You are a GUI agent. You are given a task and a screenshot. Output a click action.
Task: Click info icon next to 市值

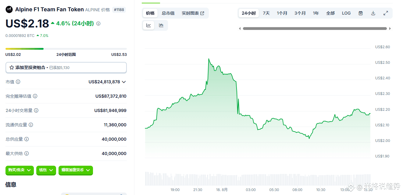tap(18, 82)
